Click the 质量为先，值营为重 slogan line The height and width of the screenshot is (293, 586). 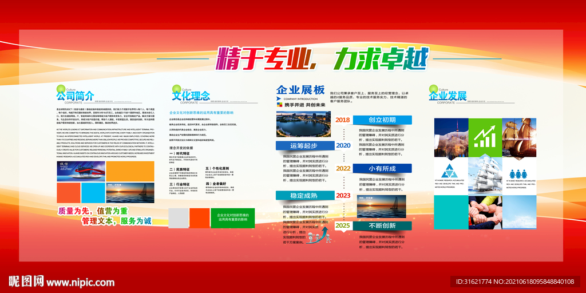pos(93,211)
